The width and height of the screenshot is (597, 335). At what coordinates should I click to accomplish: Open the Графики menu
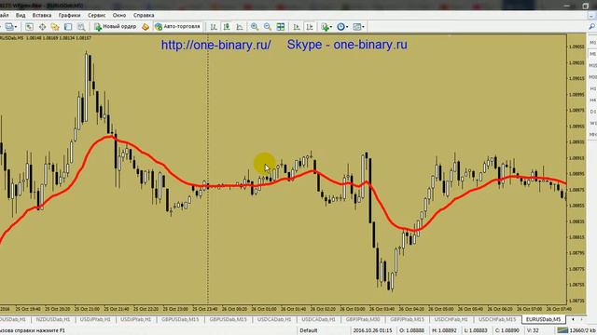69,15
